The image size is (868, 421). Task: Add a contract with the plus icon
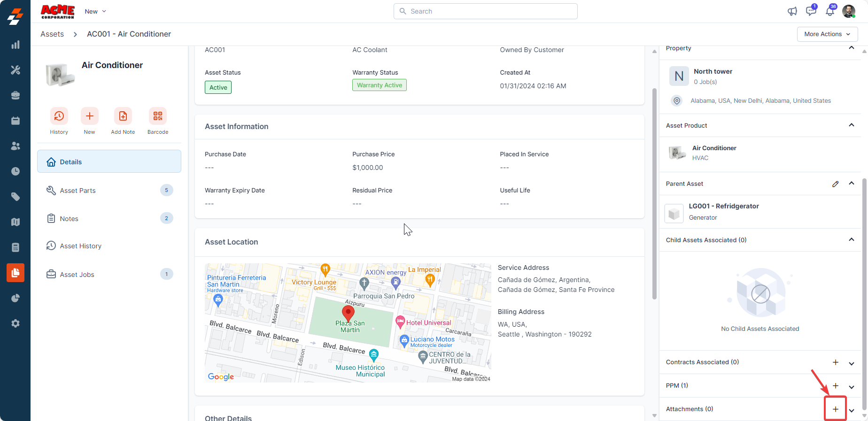coord(835,362)
